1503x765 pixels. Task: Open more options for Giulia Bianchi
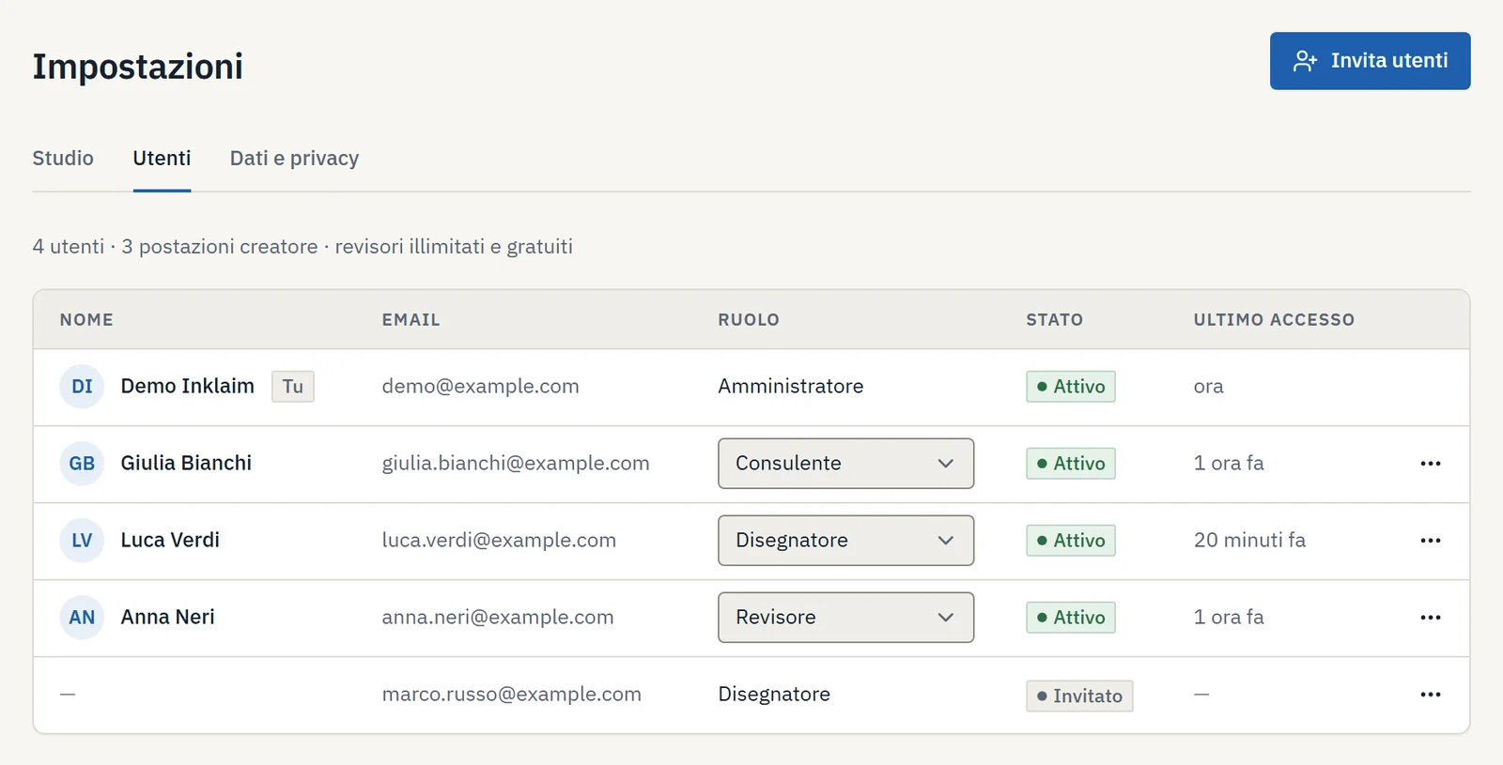(x=1430, y=464)
